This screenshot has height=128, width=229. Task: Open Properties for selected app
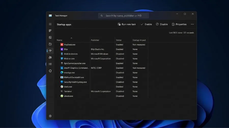(179, 24)
